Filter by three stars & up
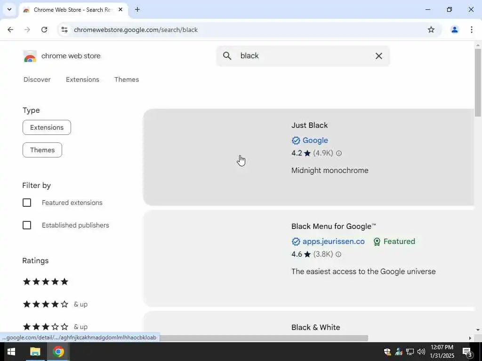Screen dimensions: 482x361 click(55, 327)
